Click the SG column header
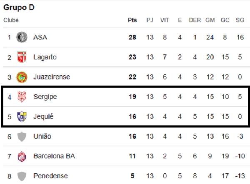Screen dimensions: 250x184 [x=240, y=20]
